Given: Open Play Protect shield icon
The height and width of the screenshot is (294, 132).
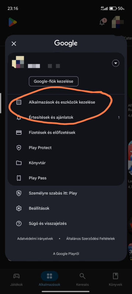Looking at the screenshot, I should pos(19,148).
